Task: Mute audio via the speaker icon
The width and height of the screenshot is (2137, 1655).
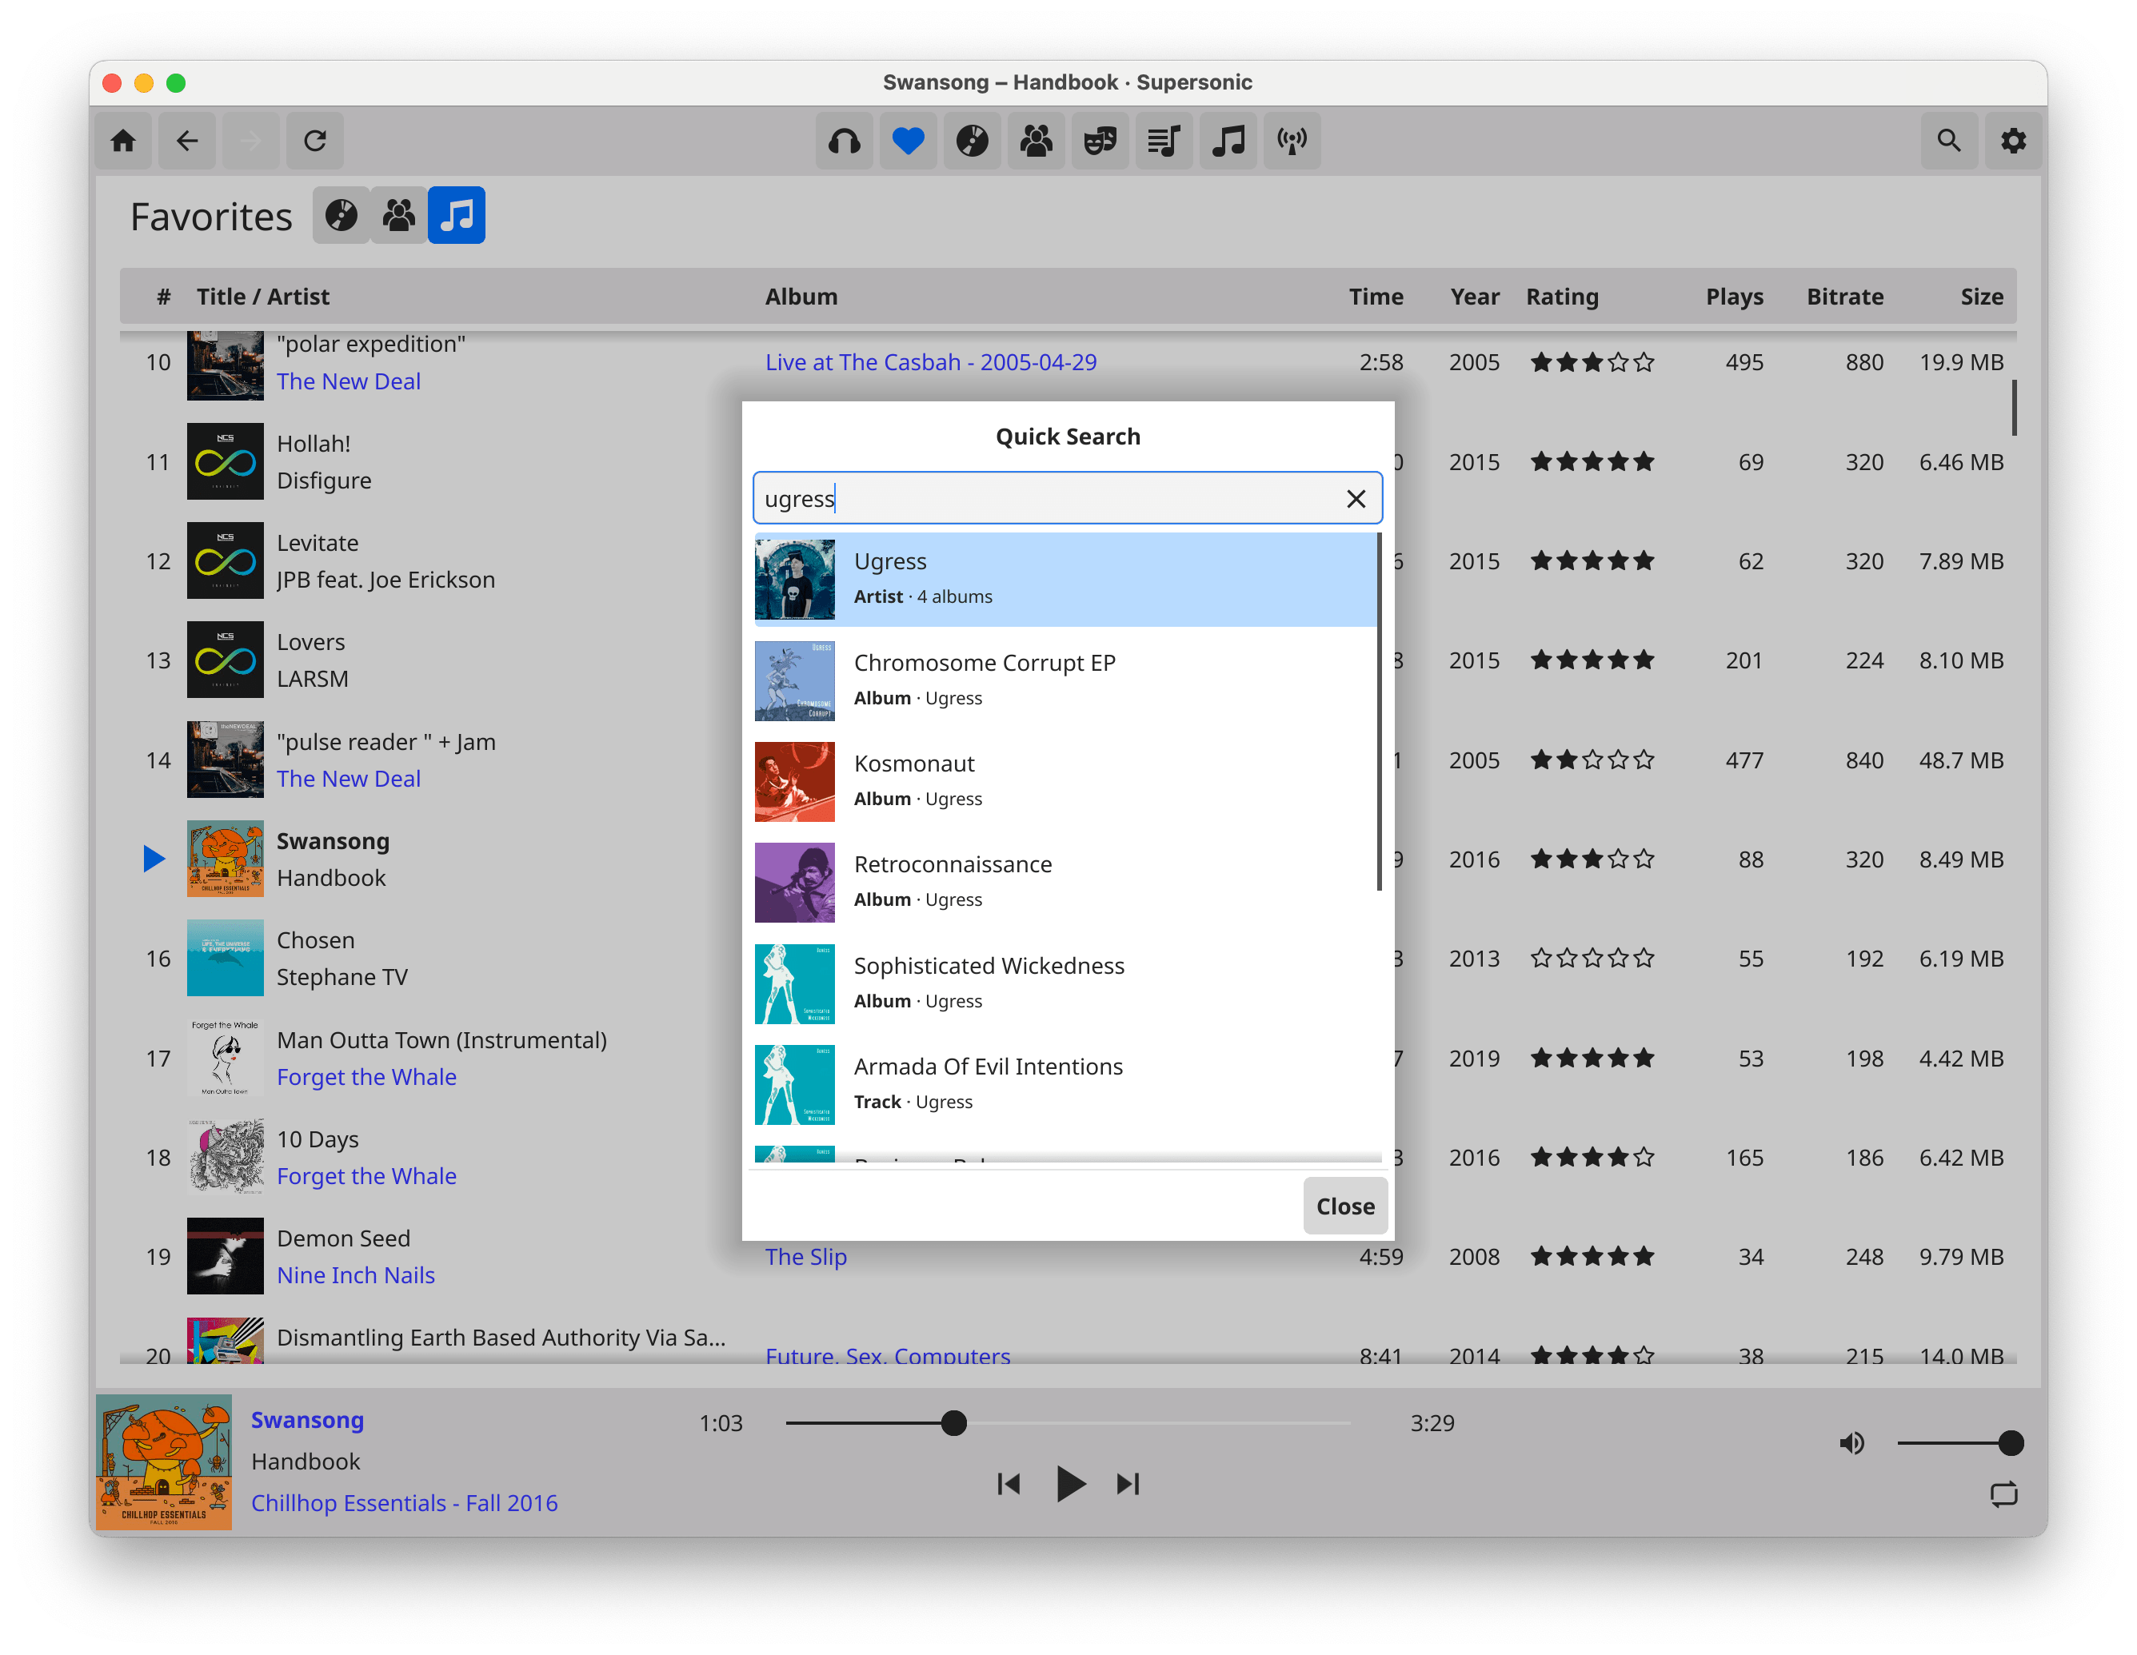Action: tap(1851, 1442)
